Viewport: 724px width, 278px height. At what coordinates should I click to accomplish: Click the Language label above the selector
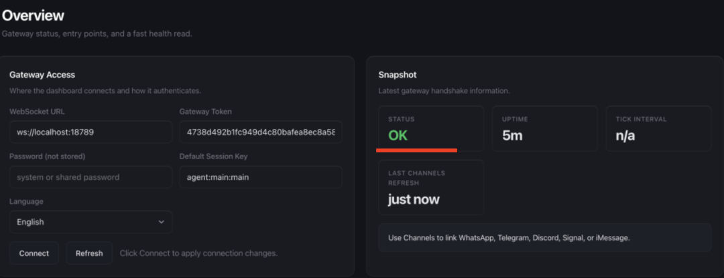coord(26,201)
